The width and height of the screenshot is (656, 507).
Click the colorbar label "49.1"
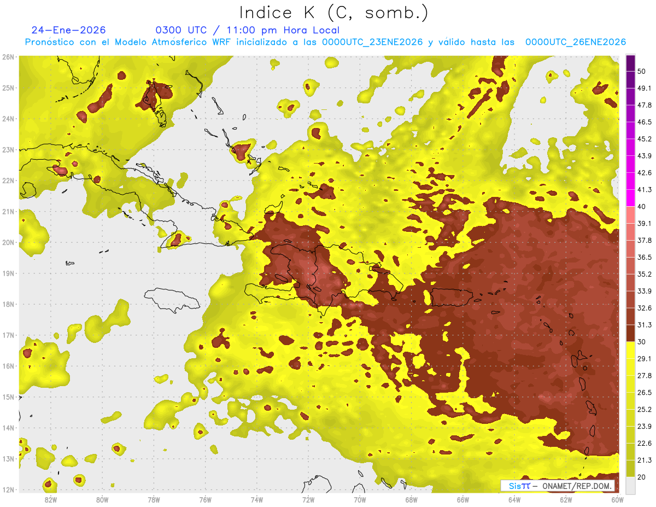pos(645,88)
